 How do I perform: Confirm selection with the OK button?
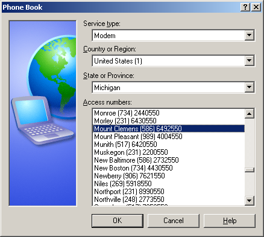(118, 221)
